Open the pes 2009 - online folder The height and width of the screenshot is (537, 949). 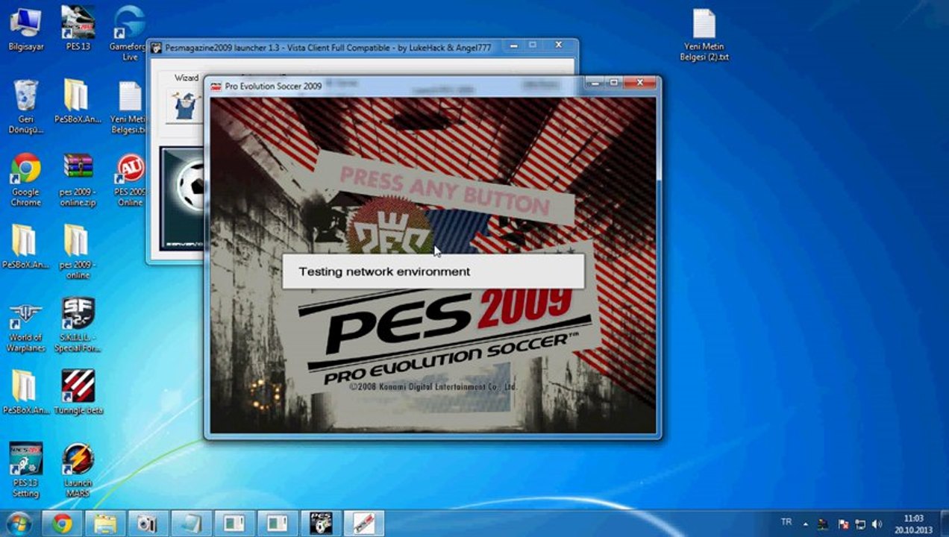click(78, 252)
